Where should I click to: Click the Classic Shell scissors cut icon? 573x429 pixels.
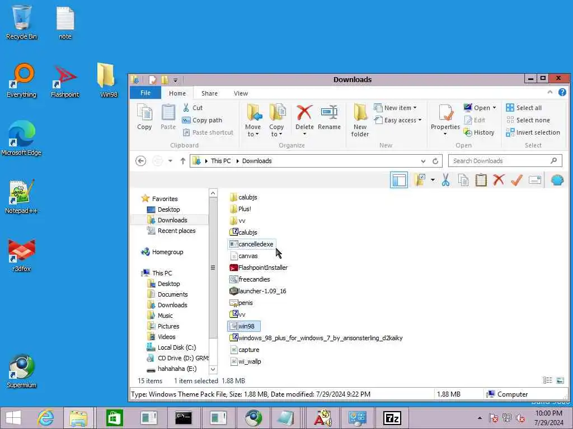(x=445, y=180)
